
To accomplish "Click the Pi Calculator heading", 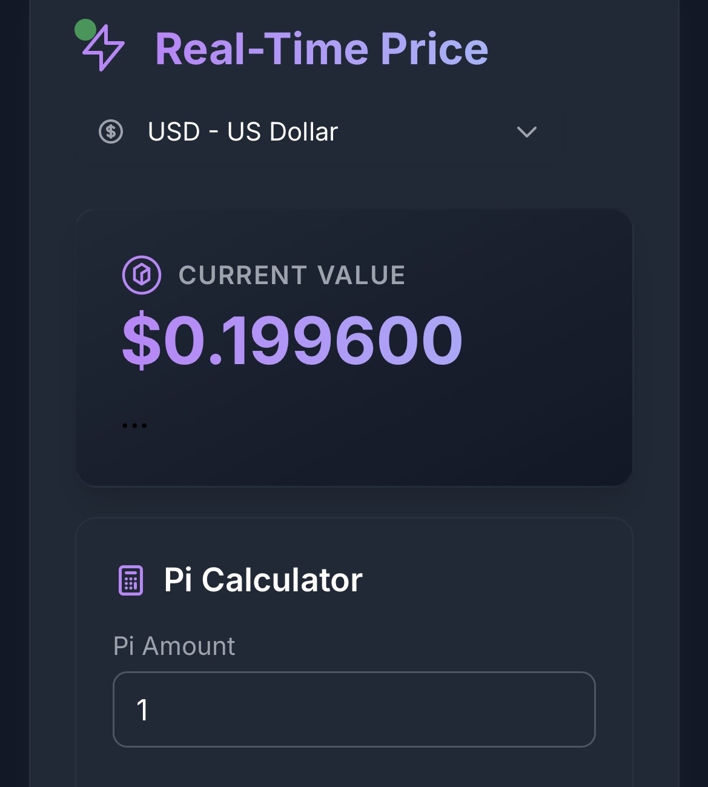I will tap(263, 580).
